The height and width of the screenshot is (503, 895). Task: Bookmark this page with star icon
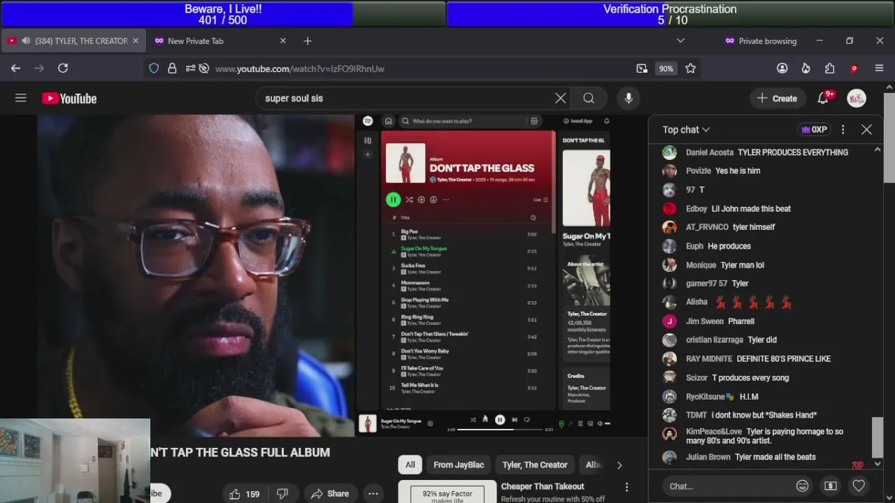tap(691, 68)
